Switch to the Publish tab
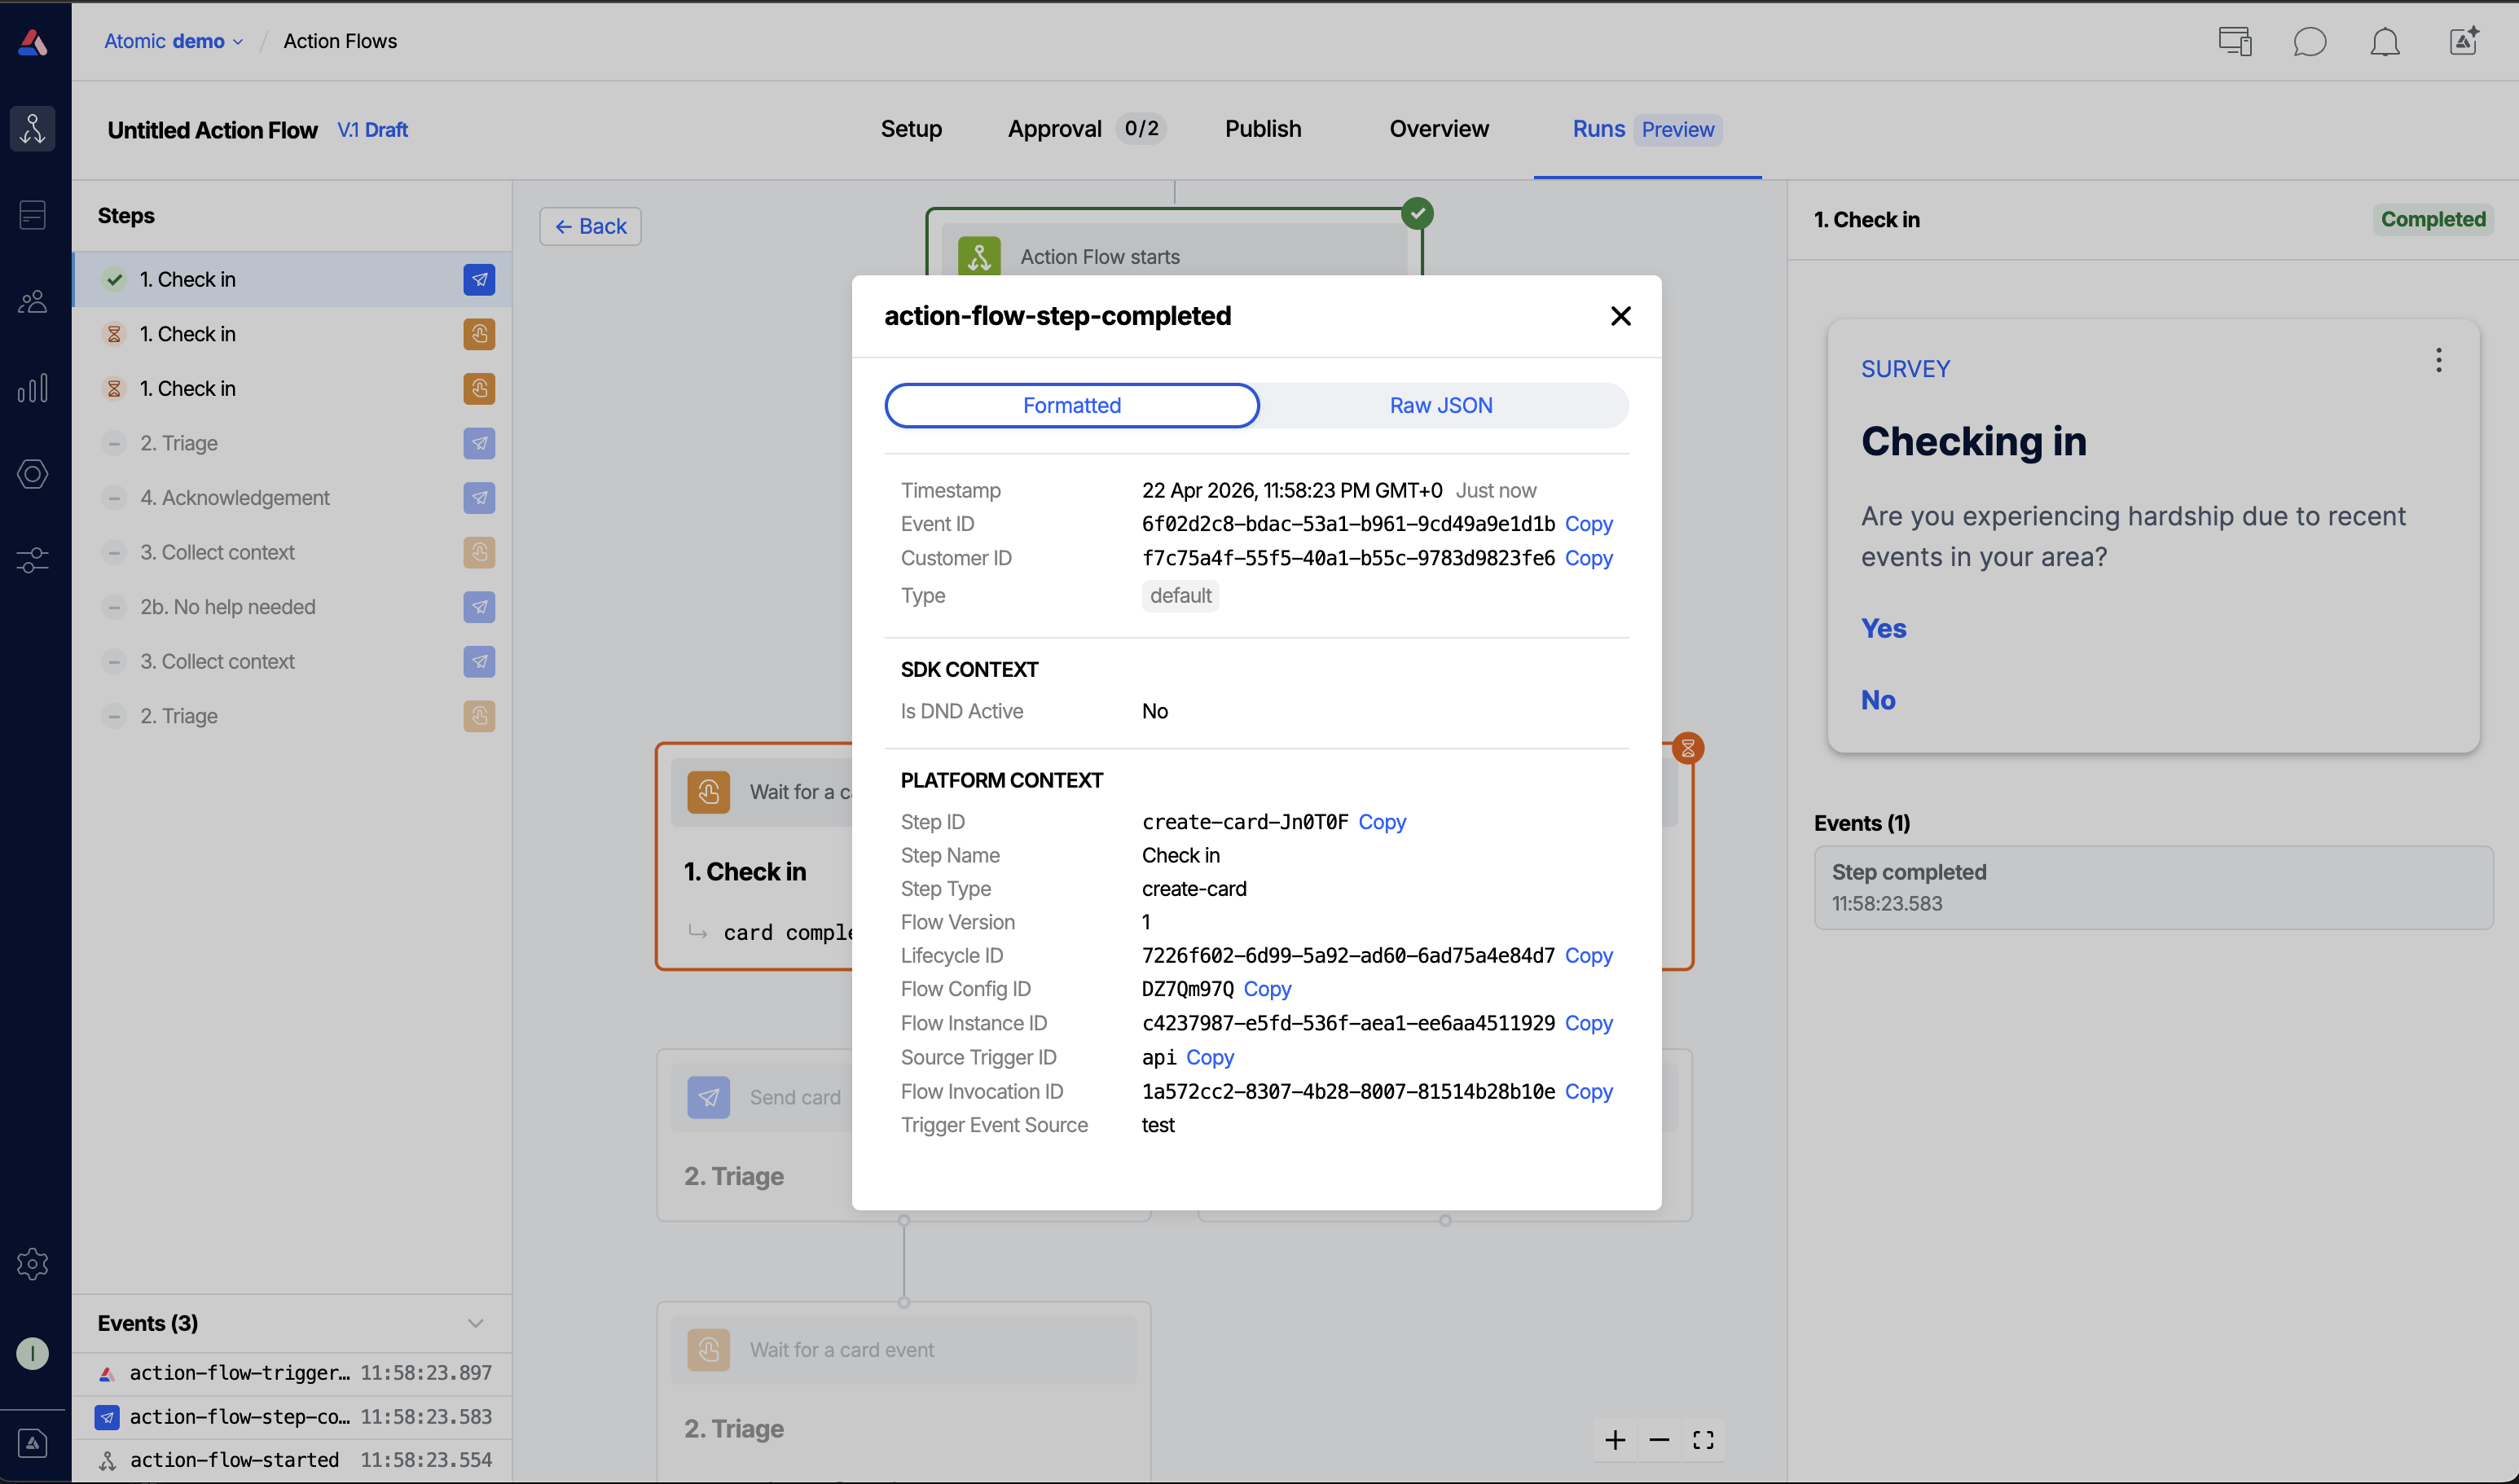 click(x=1263, y=128)
